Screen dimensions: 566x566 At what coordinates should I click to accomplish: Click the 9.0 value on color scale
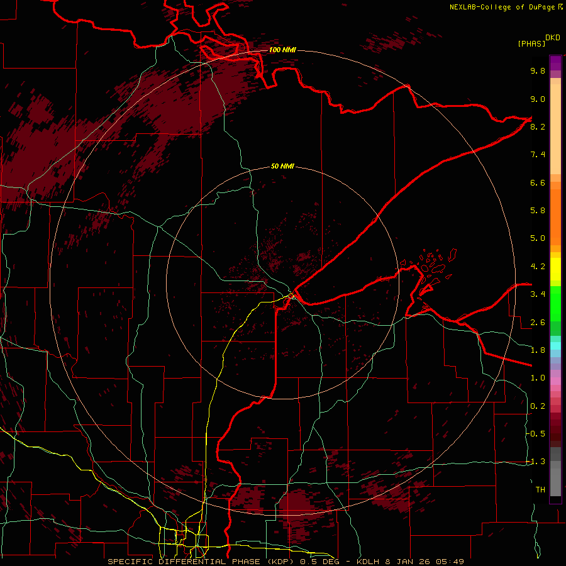[x=538, y=99]
